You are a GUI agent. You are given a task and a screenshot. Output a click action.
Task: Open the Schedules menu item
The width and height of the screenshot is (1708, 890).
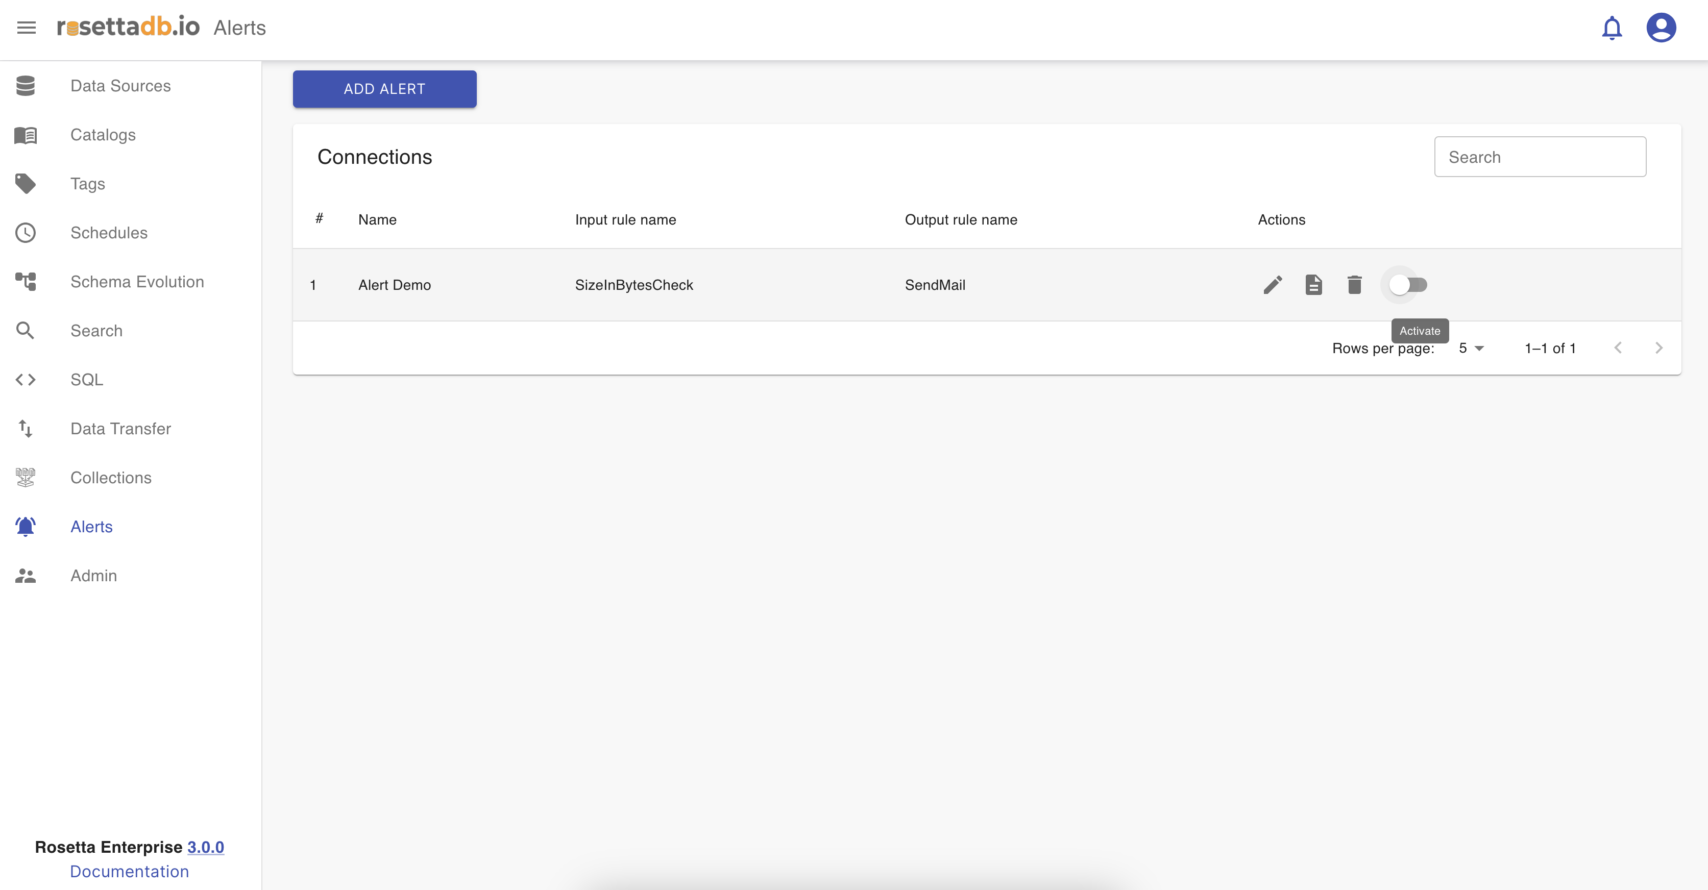[109, 233]
